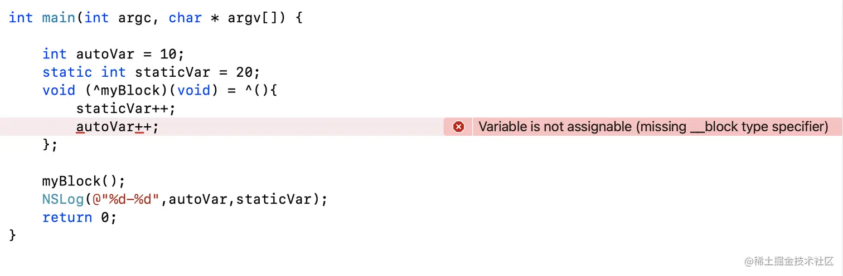Click the 'argv[]' parameter
The height and width of the screenshot is (276, 843).
click(248, 18)
